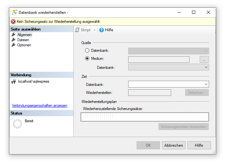This screenshot has height=166, width=230.
Task: Confirm with the OK button
Action: tap(148, 145)
